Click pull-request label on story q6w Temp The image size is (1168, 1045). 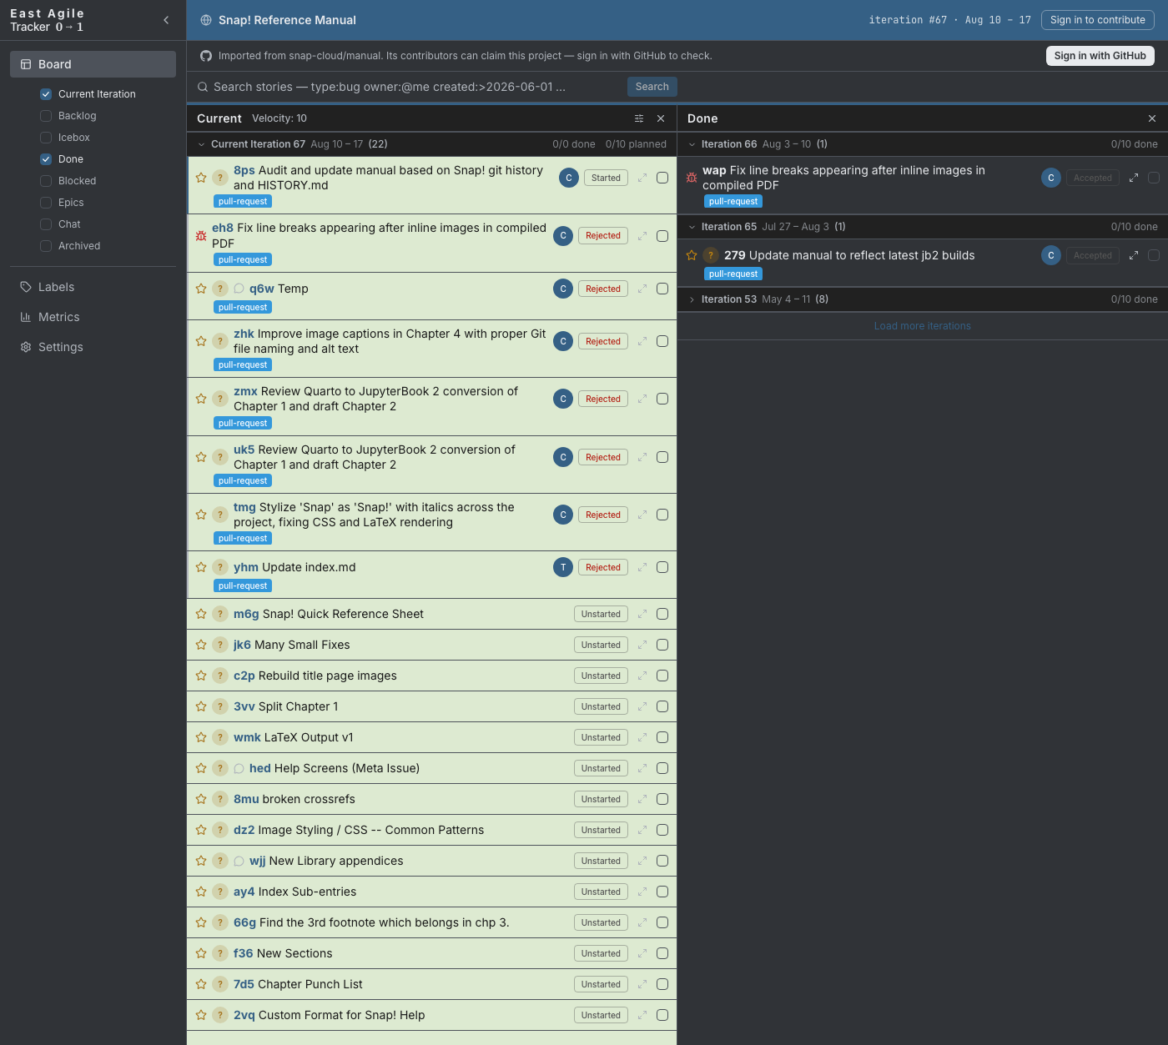pyautogui.click(x=243, y=308)
